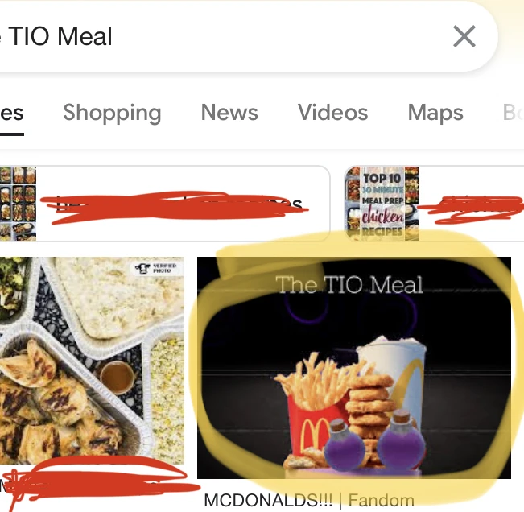Open the News tab
The image size is (524, 512).
point(229,112)
